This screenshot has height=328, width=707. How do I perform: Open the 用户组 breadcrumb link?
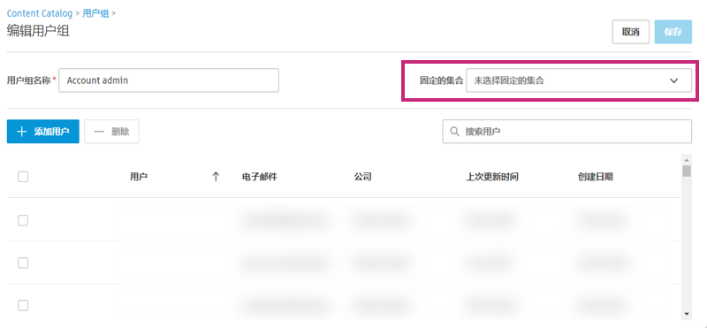point(95,13)
